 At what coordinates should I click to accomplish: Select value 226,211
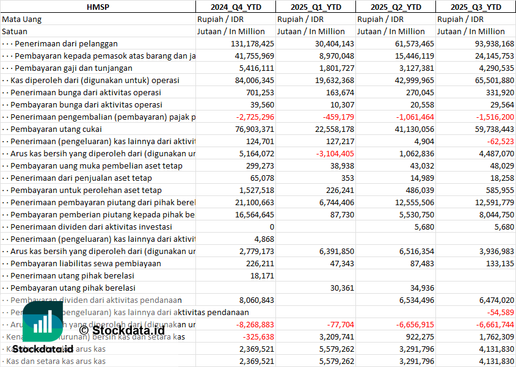pyautogui.click(x=260, y=263)
